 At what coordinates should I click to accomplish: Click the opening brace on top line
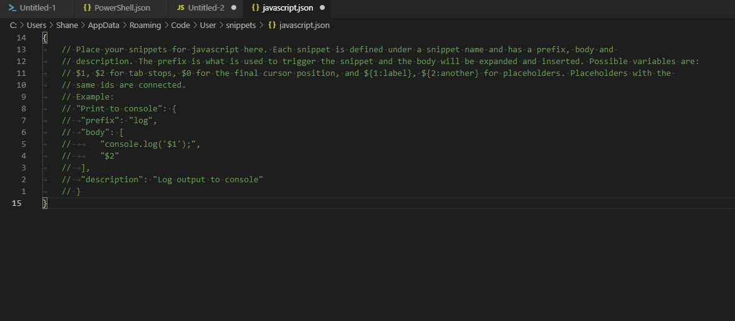(44, 37)
